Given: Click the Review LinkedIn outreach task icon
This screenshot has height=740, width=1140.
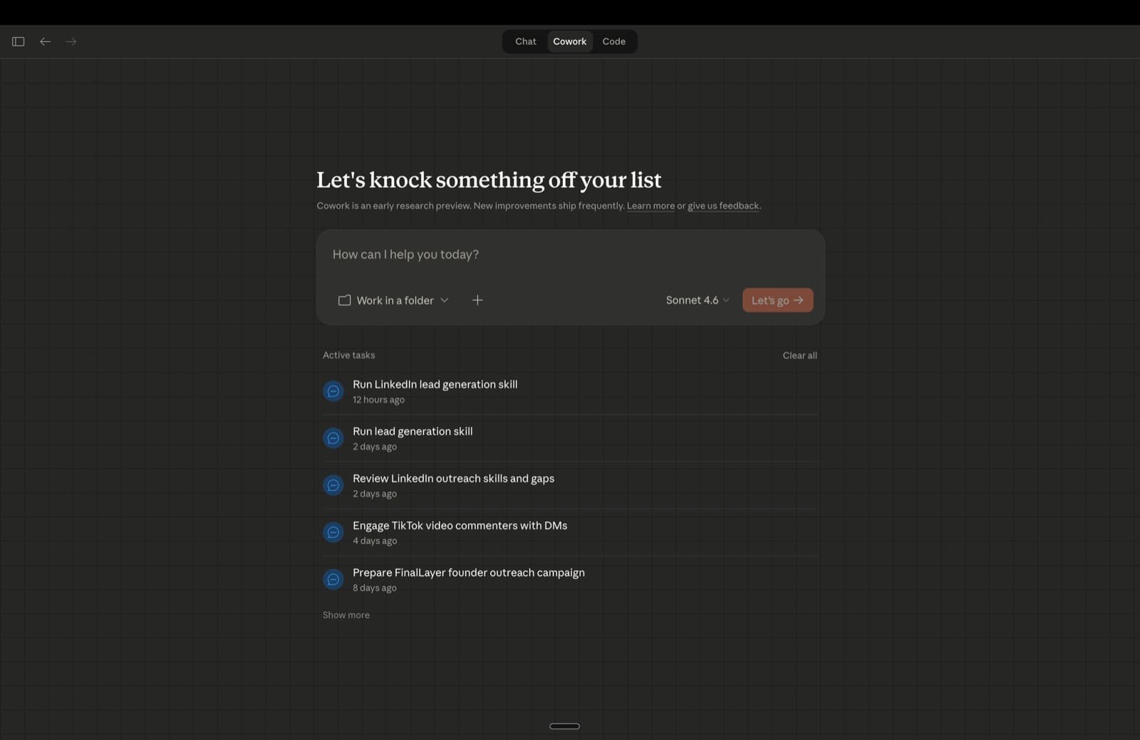Looking at the screenshot, I should [x=333, y=485].
